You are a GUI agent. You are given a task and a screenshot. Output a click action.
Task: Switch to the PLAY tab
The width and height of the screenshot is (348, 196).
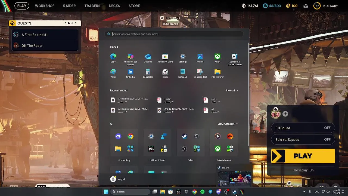(22, 6)
